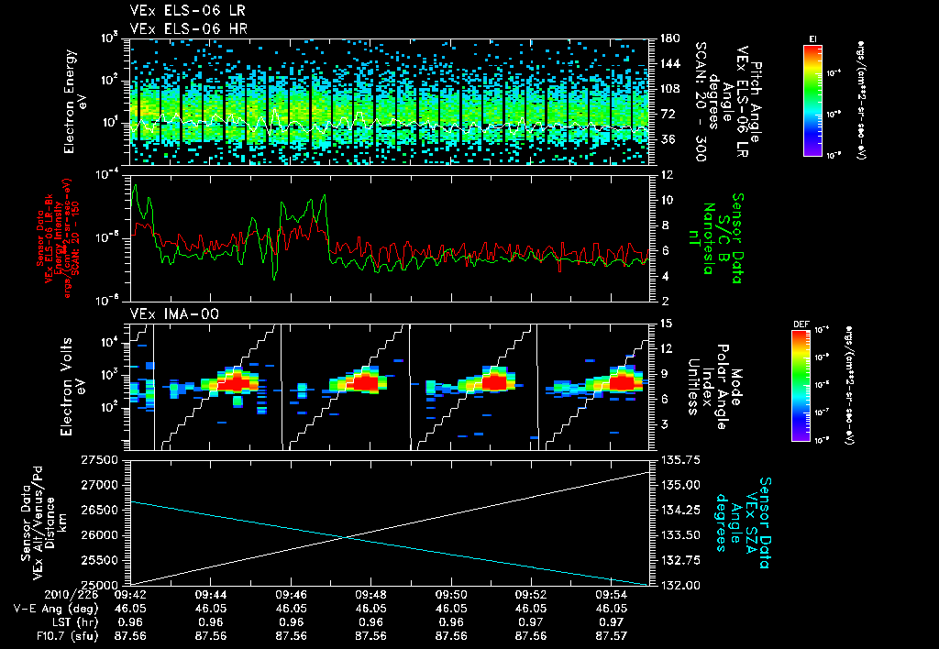Click the "25000" altitude tick label
Image resolution: width=939 pixels, height=649 pixels.
point(99,585)
